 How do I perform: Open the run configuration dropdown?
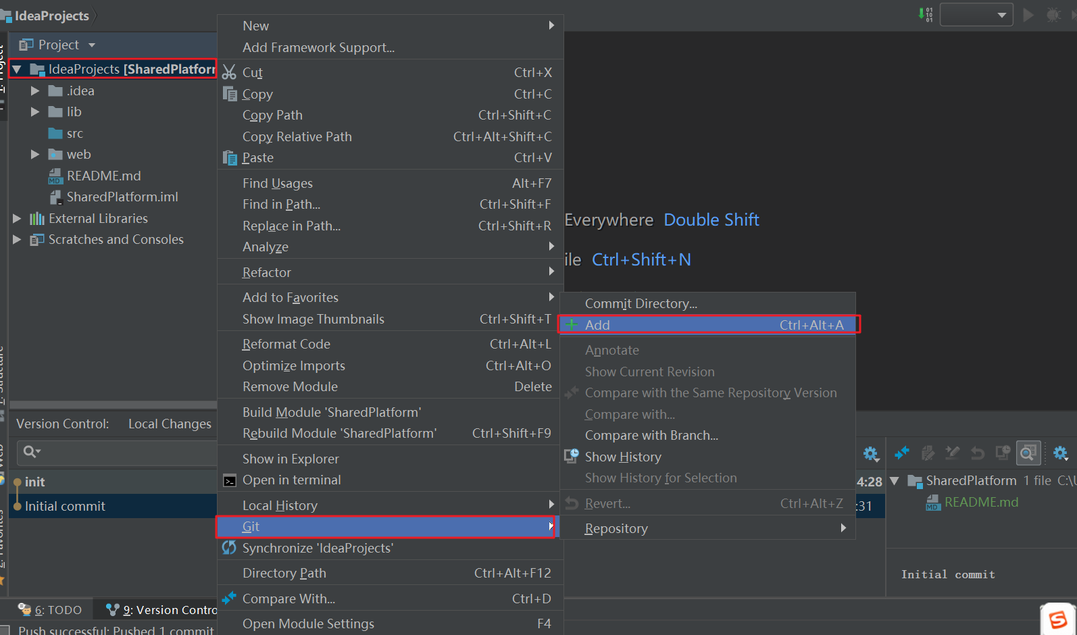click(x=976, y=14)
